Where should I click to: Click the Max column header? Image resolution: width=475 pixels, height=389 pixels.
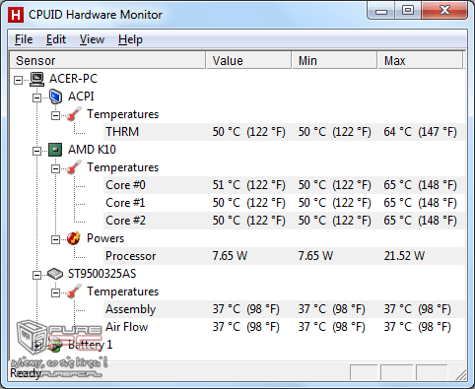click(x=420, y=60)
